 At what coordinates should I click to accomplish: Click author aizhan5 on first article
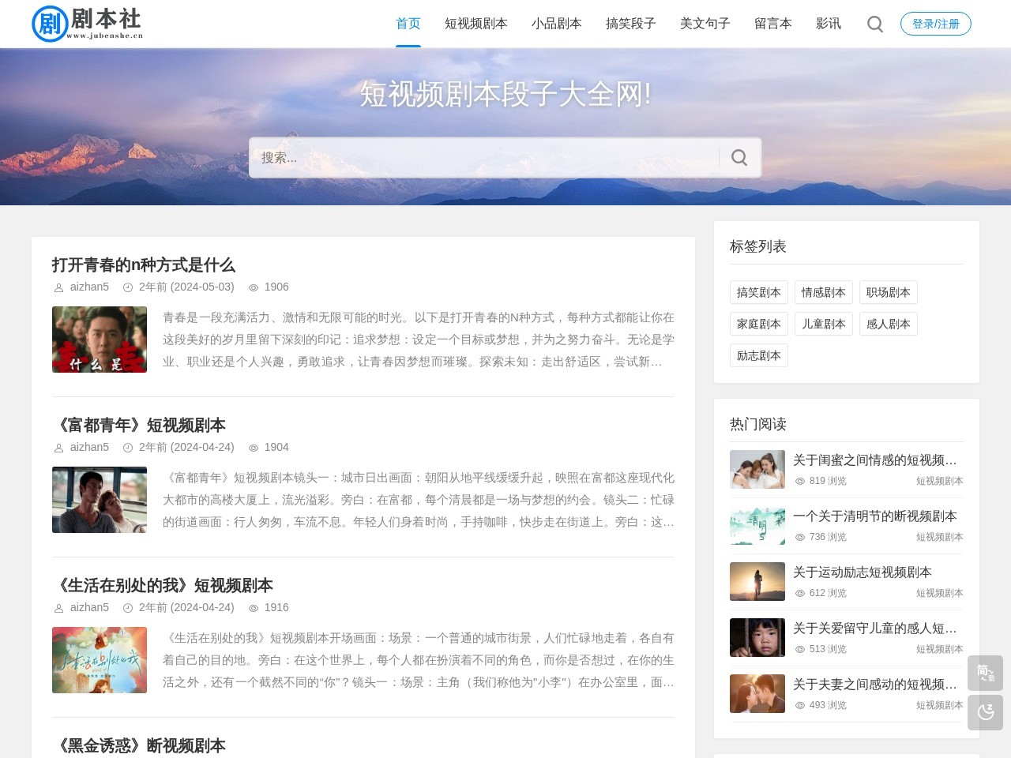[x=89, y=287]
